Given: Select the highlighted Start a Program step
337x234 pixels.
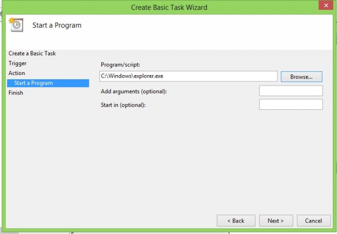Looking at the screenshot, I should (48, 83).
